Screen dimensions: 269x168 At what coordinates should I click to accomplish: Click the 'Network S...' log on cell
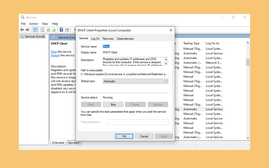(214, 63)
